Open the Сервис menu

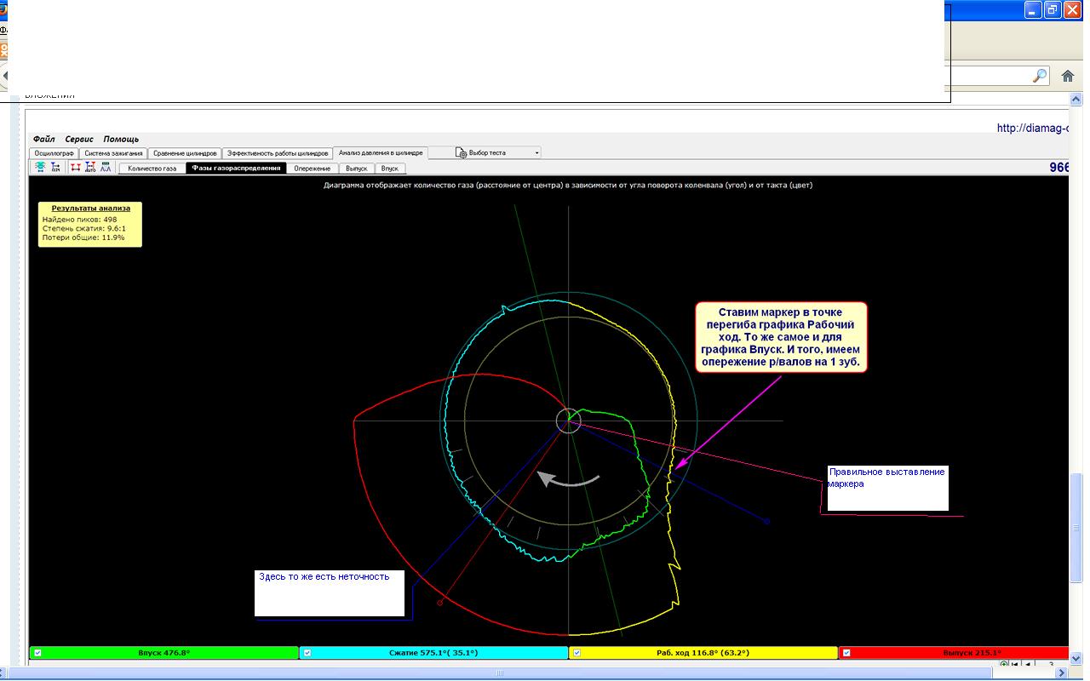[79, 139]
